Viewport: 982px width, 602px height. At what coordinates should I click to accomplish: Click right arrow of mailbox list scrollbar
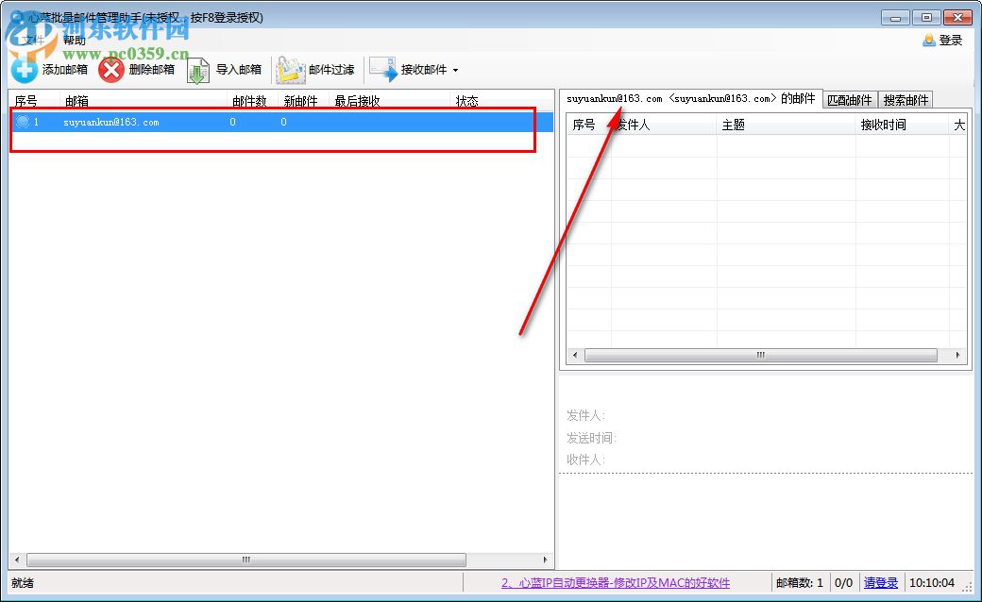click(x=545, y=560)
